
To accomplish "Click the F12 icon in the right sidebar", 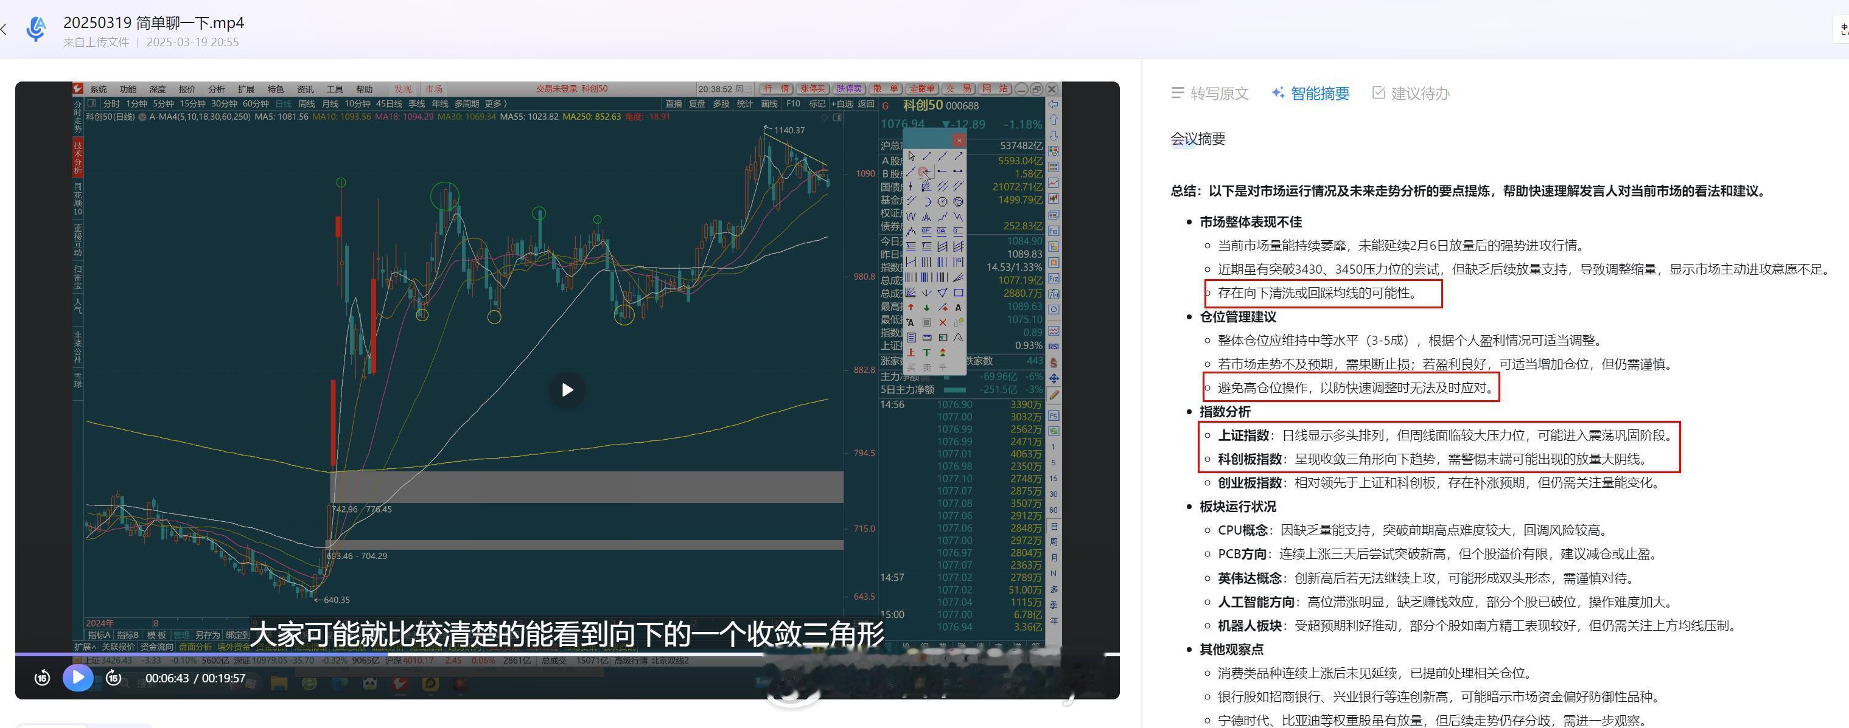I will coord(1054,279).
